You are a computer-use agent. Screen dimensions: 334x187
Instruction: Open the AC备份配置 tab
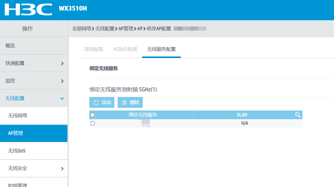click(125, 49)
